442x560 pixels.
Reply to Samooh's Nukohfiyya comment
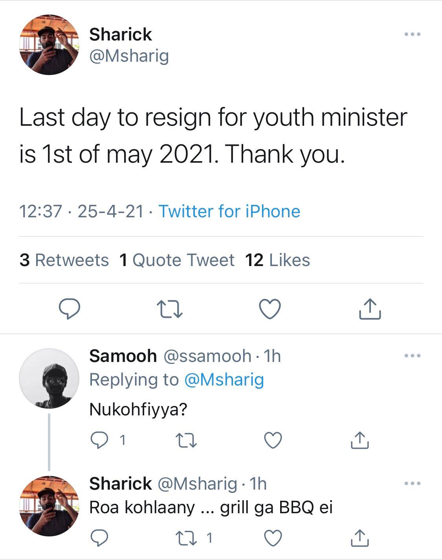pos(99,440)
